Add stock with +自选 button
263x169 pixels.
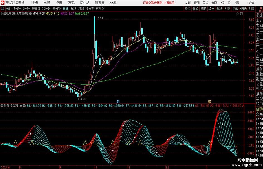point(243,9)
